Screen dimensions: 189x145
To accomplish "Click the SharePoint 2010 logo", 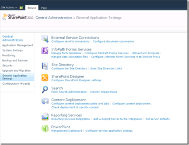I will coord(18,17).
